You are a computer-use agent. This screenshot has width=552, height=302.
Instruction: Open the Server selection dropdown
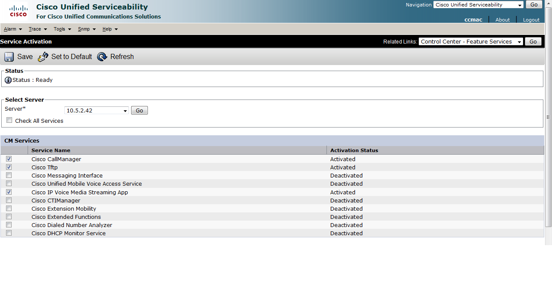[97, 111]
